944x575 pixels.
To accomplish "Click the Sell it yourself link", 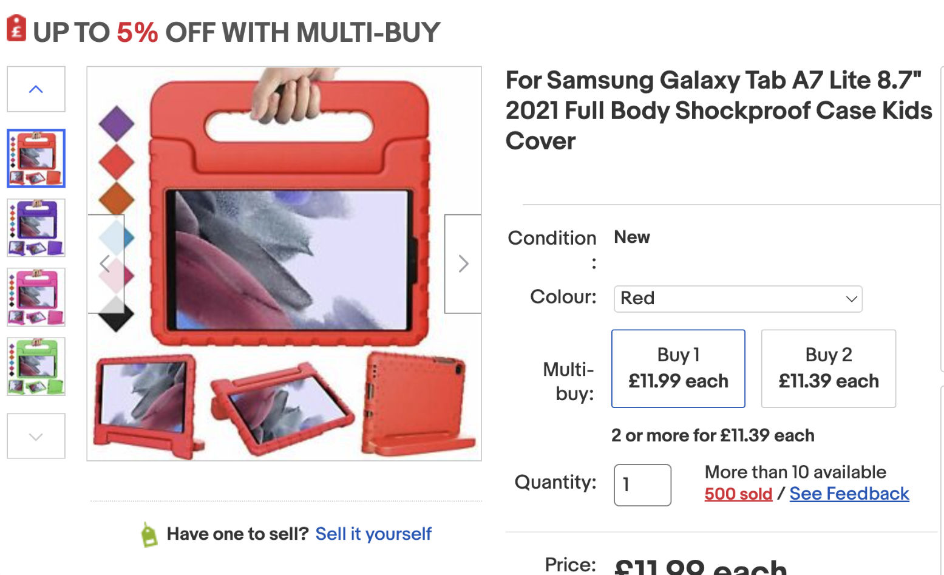I will coord(373,534).
